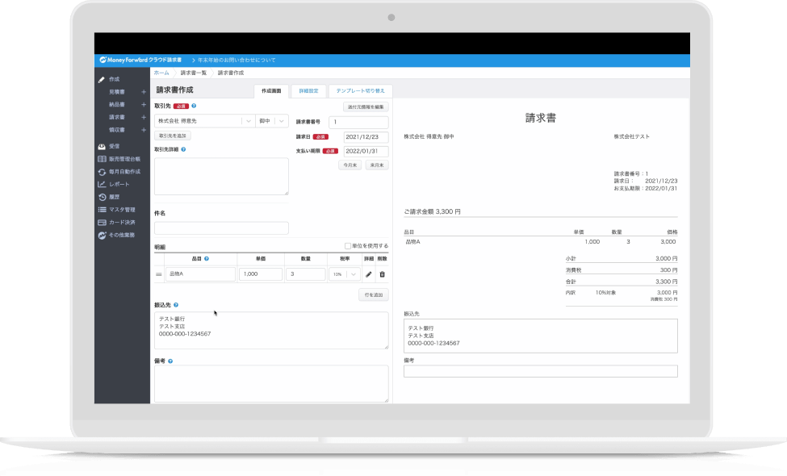Click the 今月末 button
787x476 pixels.
[x=350, y=165]
